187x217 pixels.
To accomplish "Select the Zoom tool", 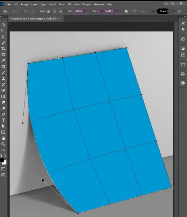I will coord(3,144).
